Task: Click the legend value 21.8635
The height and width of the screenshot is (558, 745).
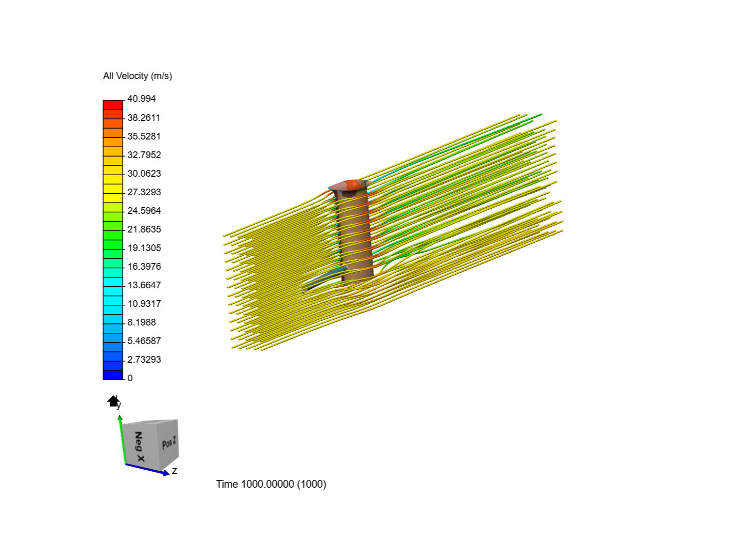Action: pyautogui.click(x=144, y=229)
